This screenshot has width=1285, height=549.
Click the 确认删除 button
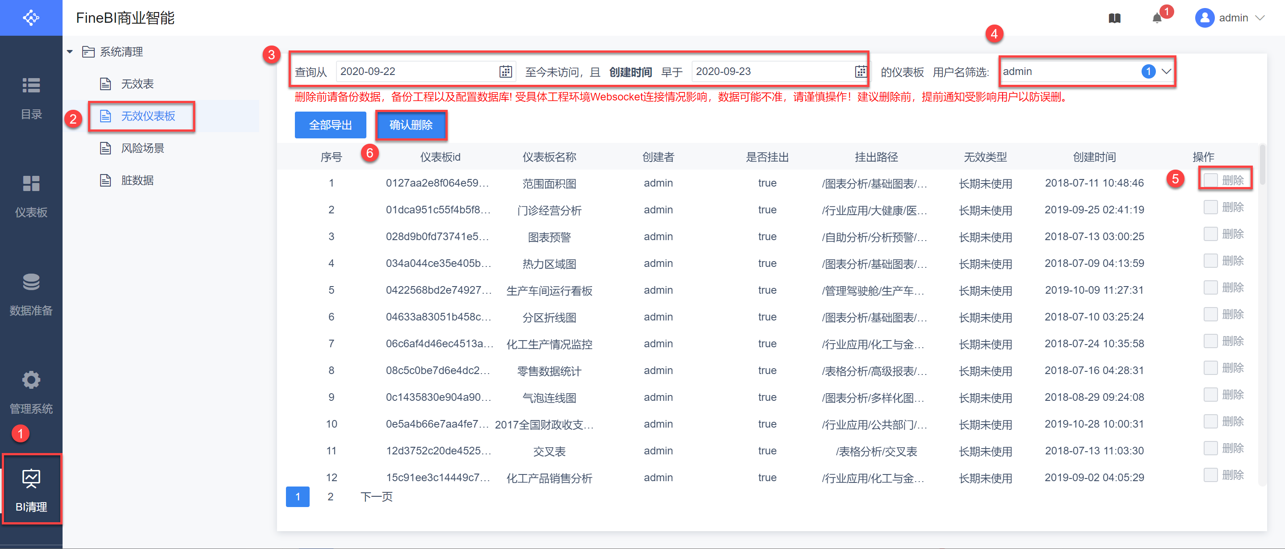[411, 125]
